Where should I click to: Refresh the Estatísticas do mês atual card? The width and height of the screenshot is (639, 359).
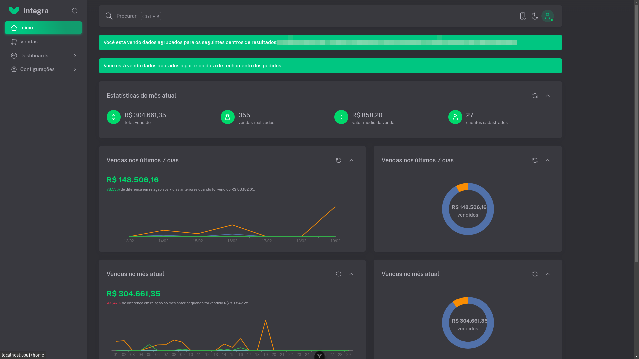[535, 96]
